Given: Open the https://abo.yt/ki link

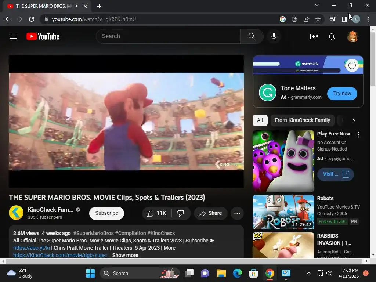Looking at the screenshot, I should 32,248.
